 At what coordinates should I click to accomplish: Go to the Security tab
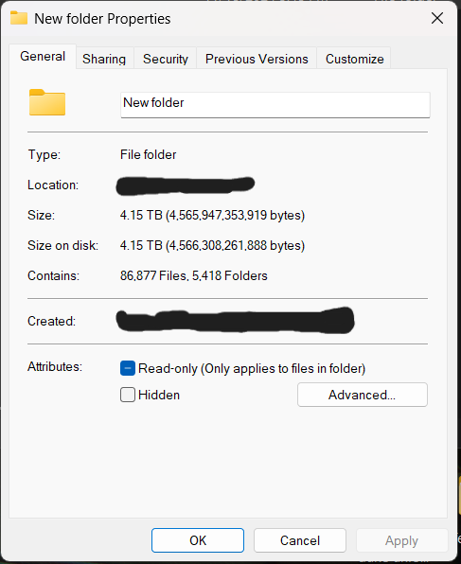[166, 59]
